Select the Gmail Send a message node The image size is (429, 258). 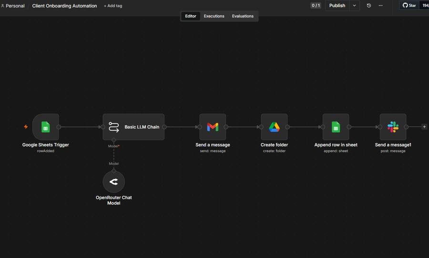click(x=213, y=127)
